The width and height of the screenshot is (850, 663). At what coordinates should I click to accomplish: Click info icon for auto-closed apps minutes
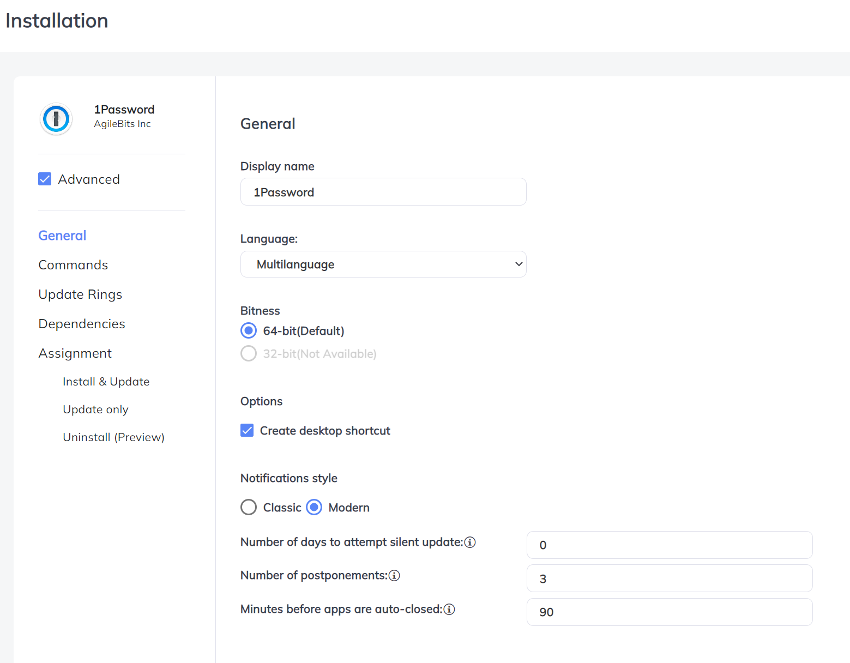[449, 610]
